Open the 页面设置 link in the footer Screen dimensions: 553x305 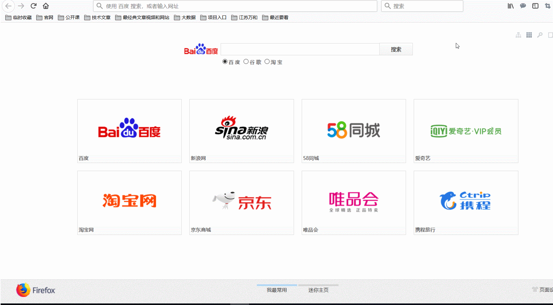click(x=542, y=290)
